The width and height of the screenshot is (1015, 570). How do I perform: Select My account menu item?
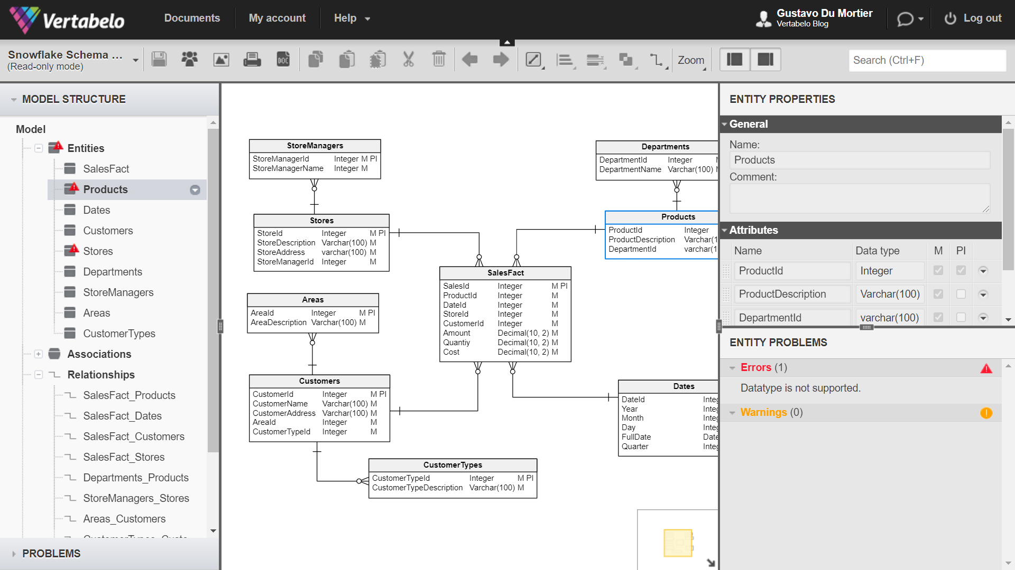278,18
